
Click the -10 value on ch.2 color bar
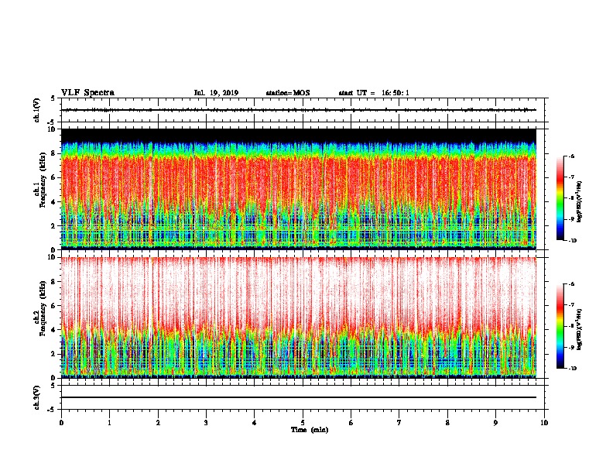tap(572, 369)
